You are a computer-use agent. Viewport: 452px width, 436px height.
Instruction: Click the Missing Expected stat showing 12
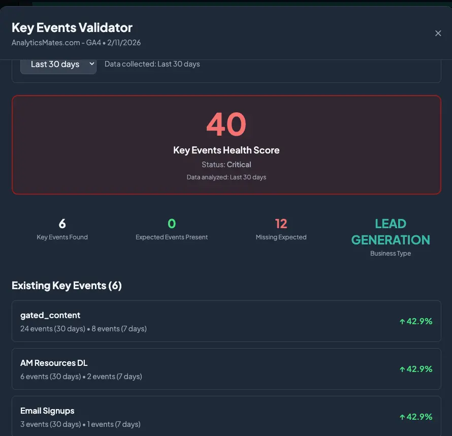coord(281,228)
